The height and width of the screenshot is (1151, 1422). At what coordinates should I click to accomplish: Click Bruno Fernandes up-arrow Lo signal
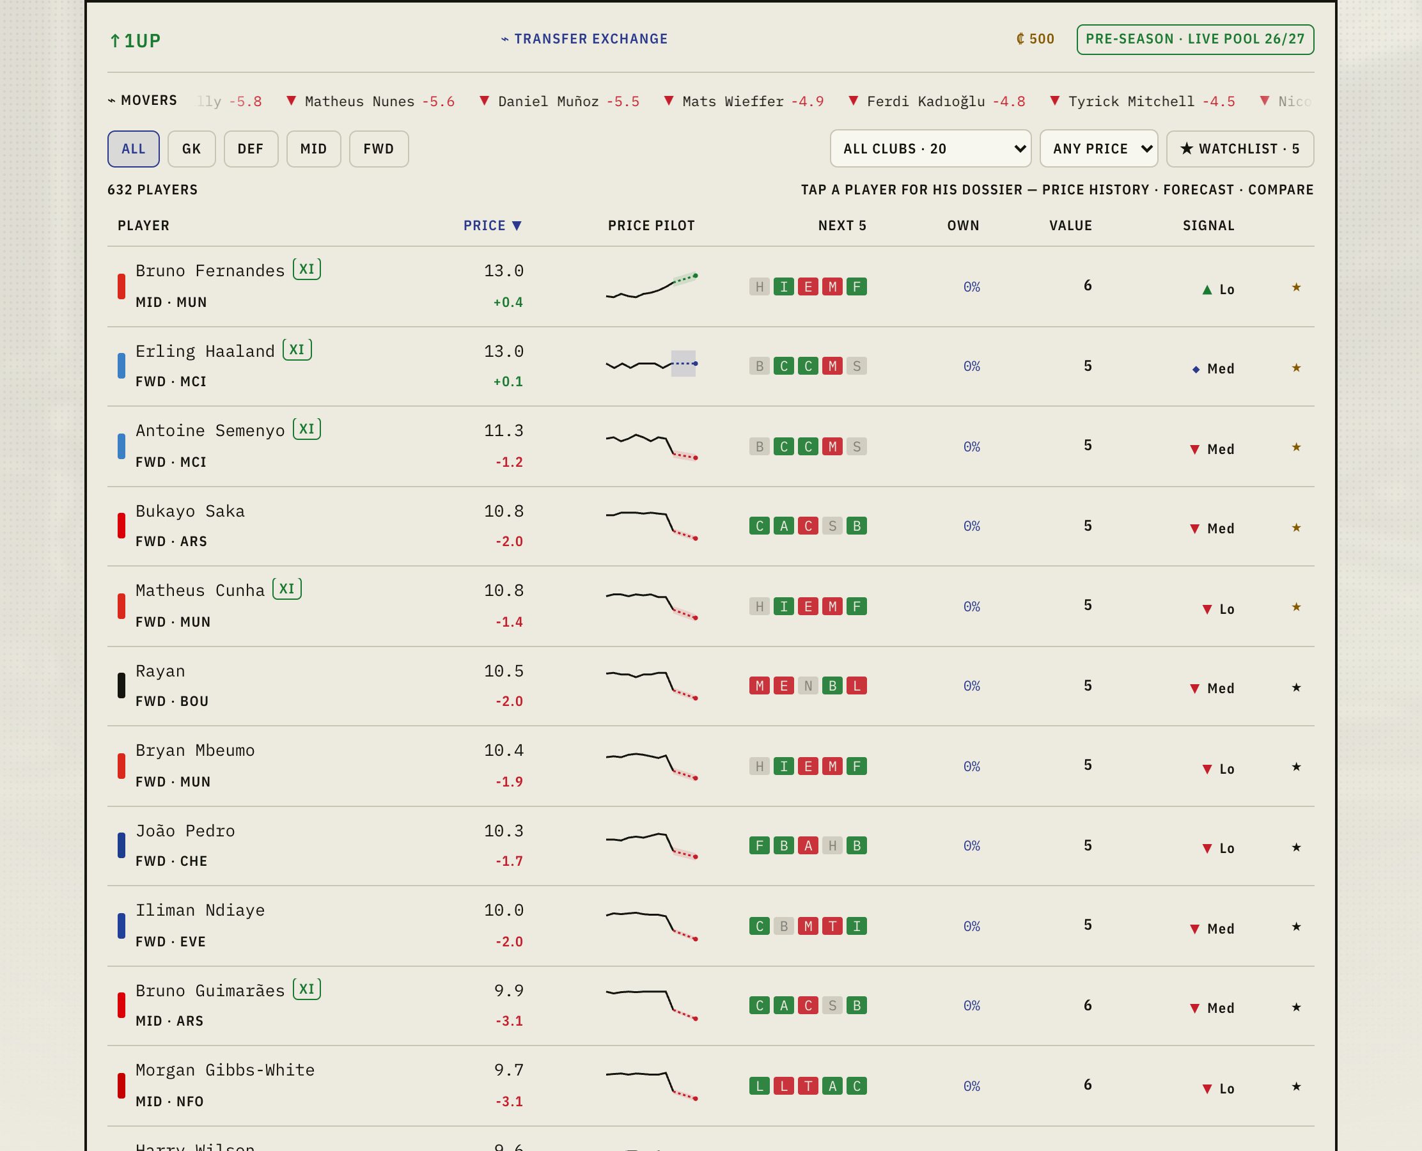(1219, 290)
